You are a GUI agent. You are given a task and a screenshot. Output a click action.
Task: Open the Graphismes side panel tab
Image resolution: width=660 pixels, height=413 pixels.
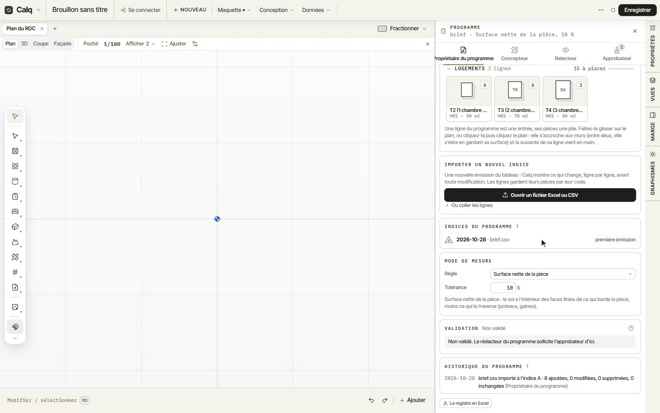(x=653, y=173)
